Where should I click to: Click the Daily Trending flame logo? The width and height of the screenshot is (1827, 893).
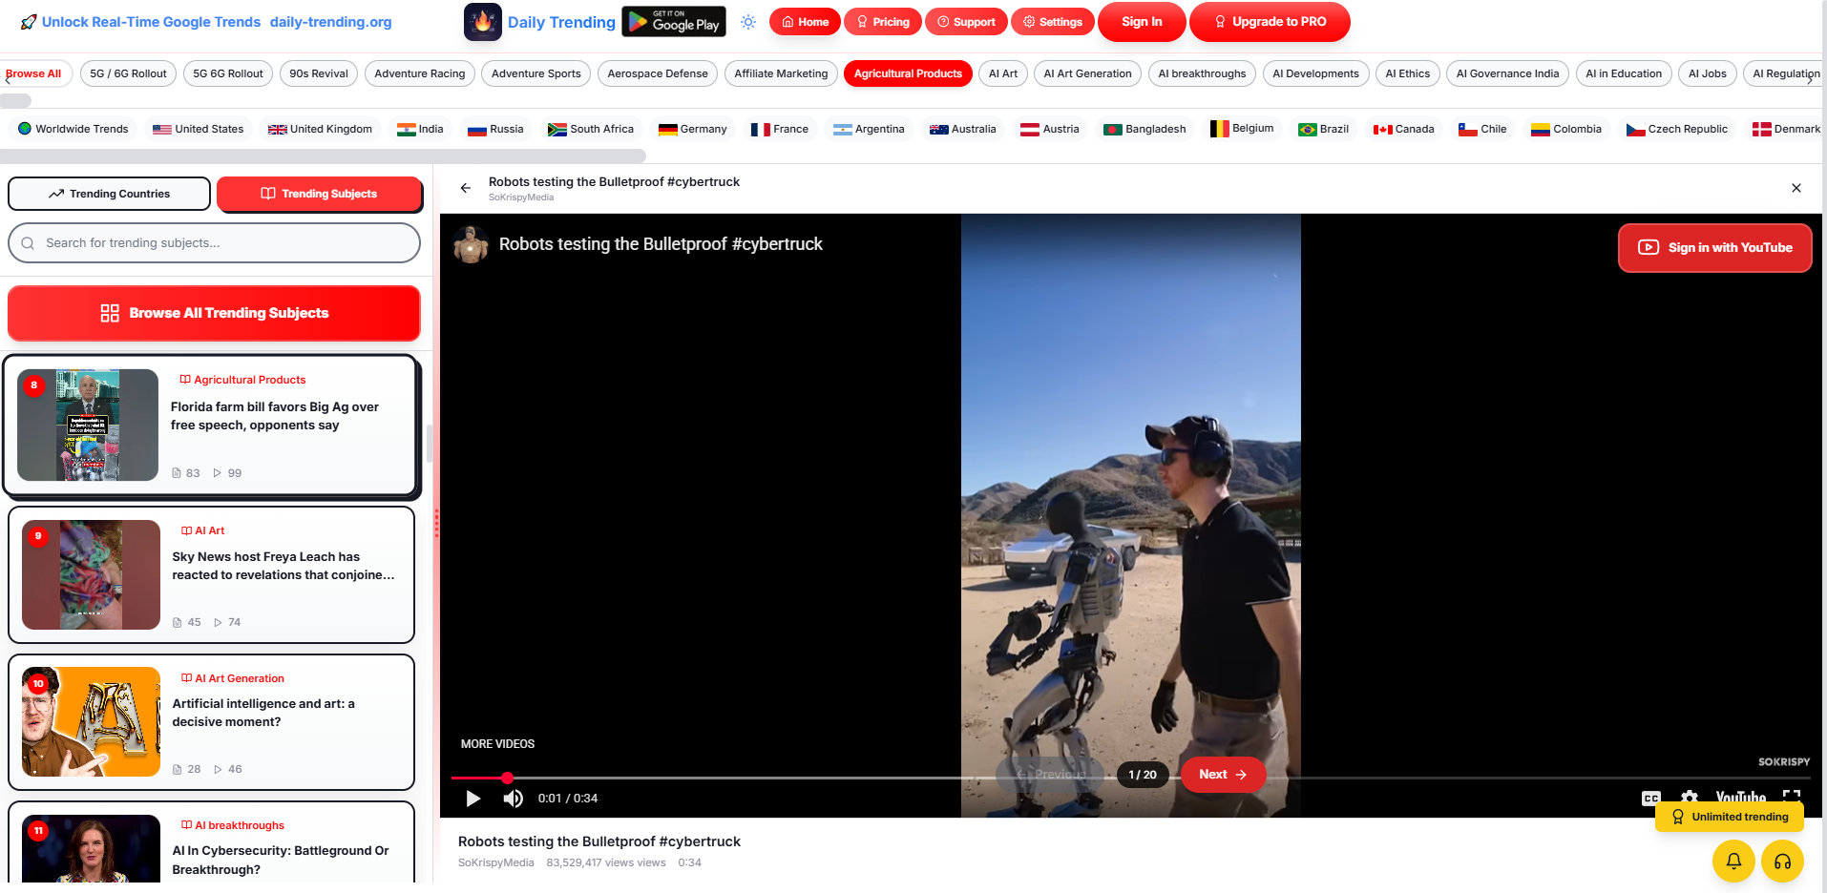pos(483,22)
